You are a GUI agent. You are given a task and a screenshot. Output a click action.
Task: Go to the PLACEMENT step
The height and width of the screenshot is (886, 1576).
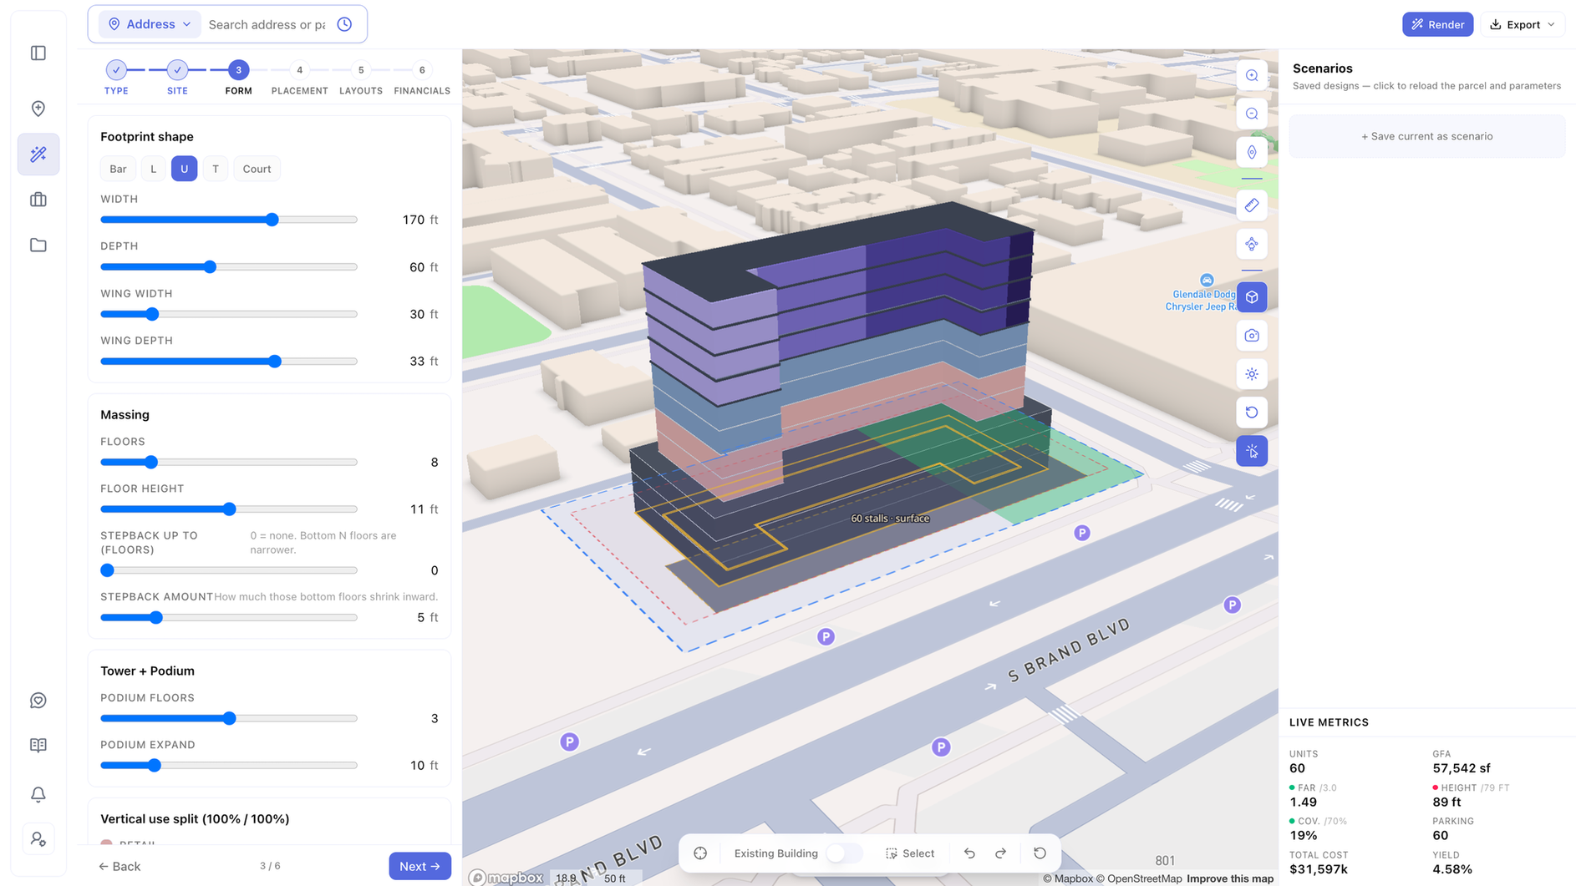[x=299, y=78]
